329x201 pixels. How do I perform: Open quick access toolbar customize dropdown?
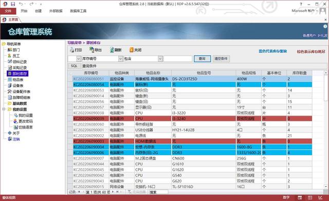pyautogui.click(x=41, y=4)
